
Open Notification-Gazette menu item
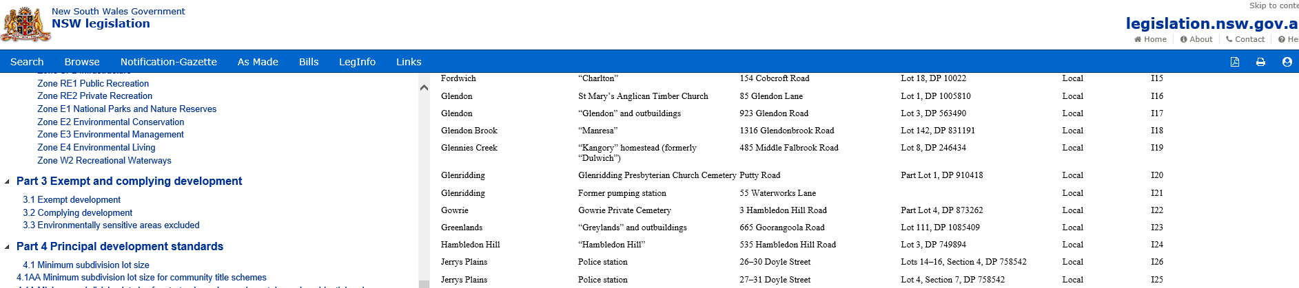(169, 62)
